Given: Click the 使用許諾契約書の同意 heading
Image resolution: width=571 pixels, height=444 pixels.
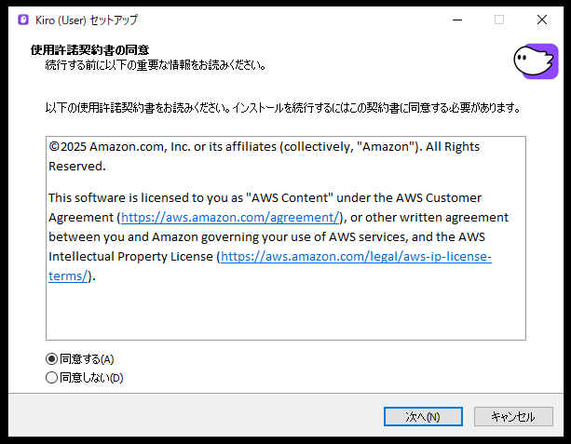Looking at the screenshot, I should 90,49.
